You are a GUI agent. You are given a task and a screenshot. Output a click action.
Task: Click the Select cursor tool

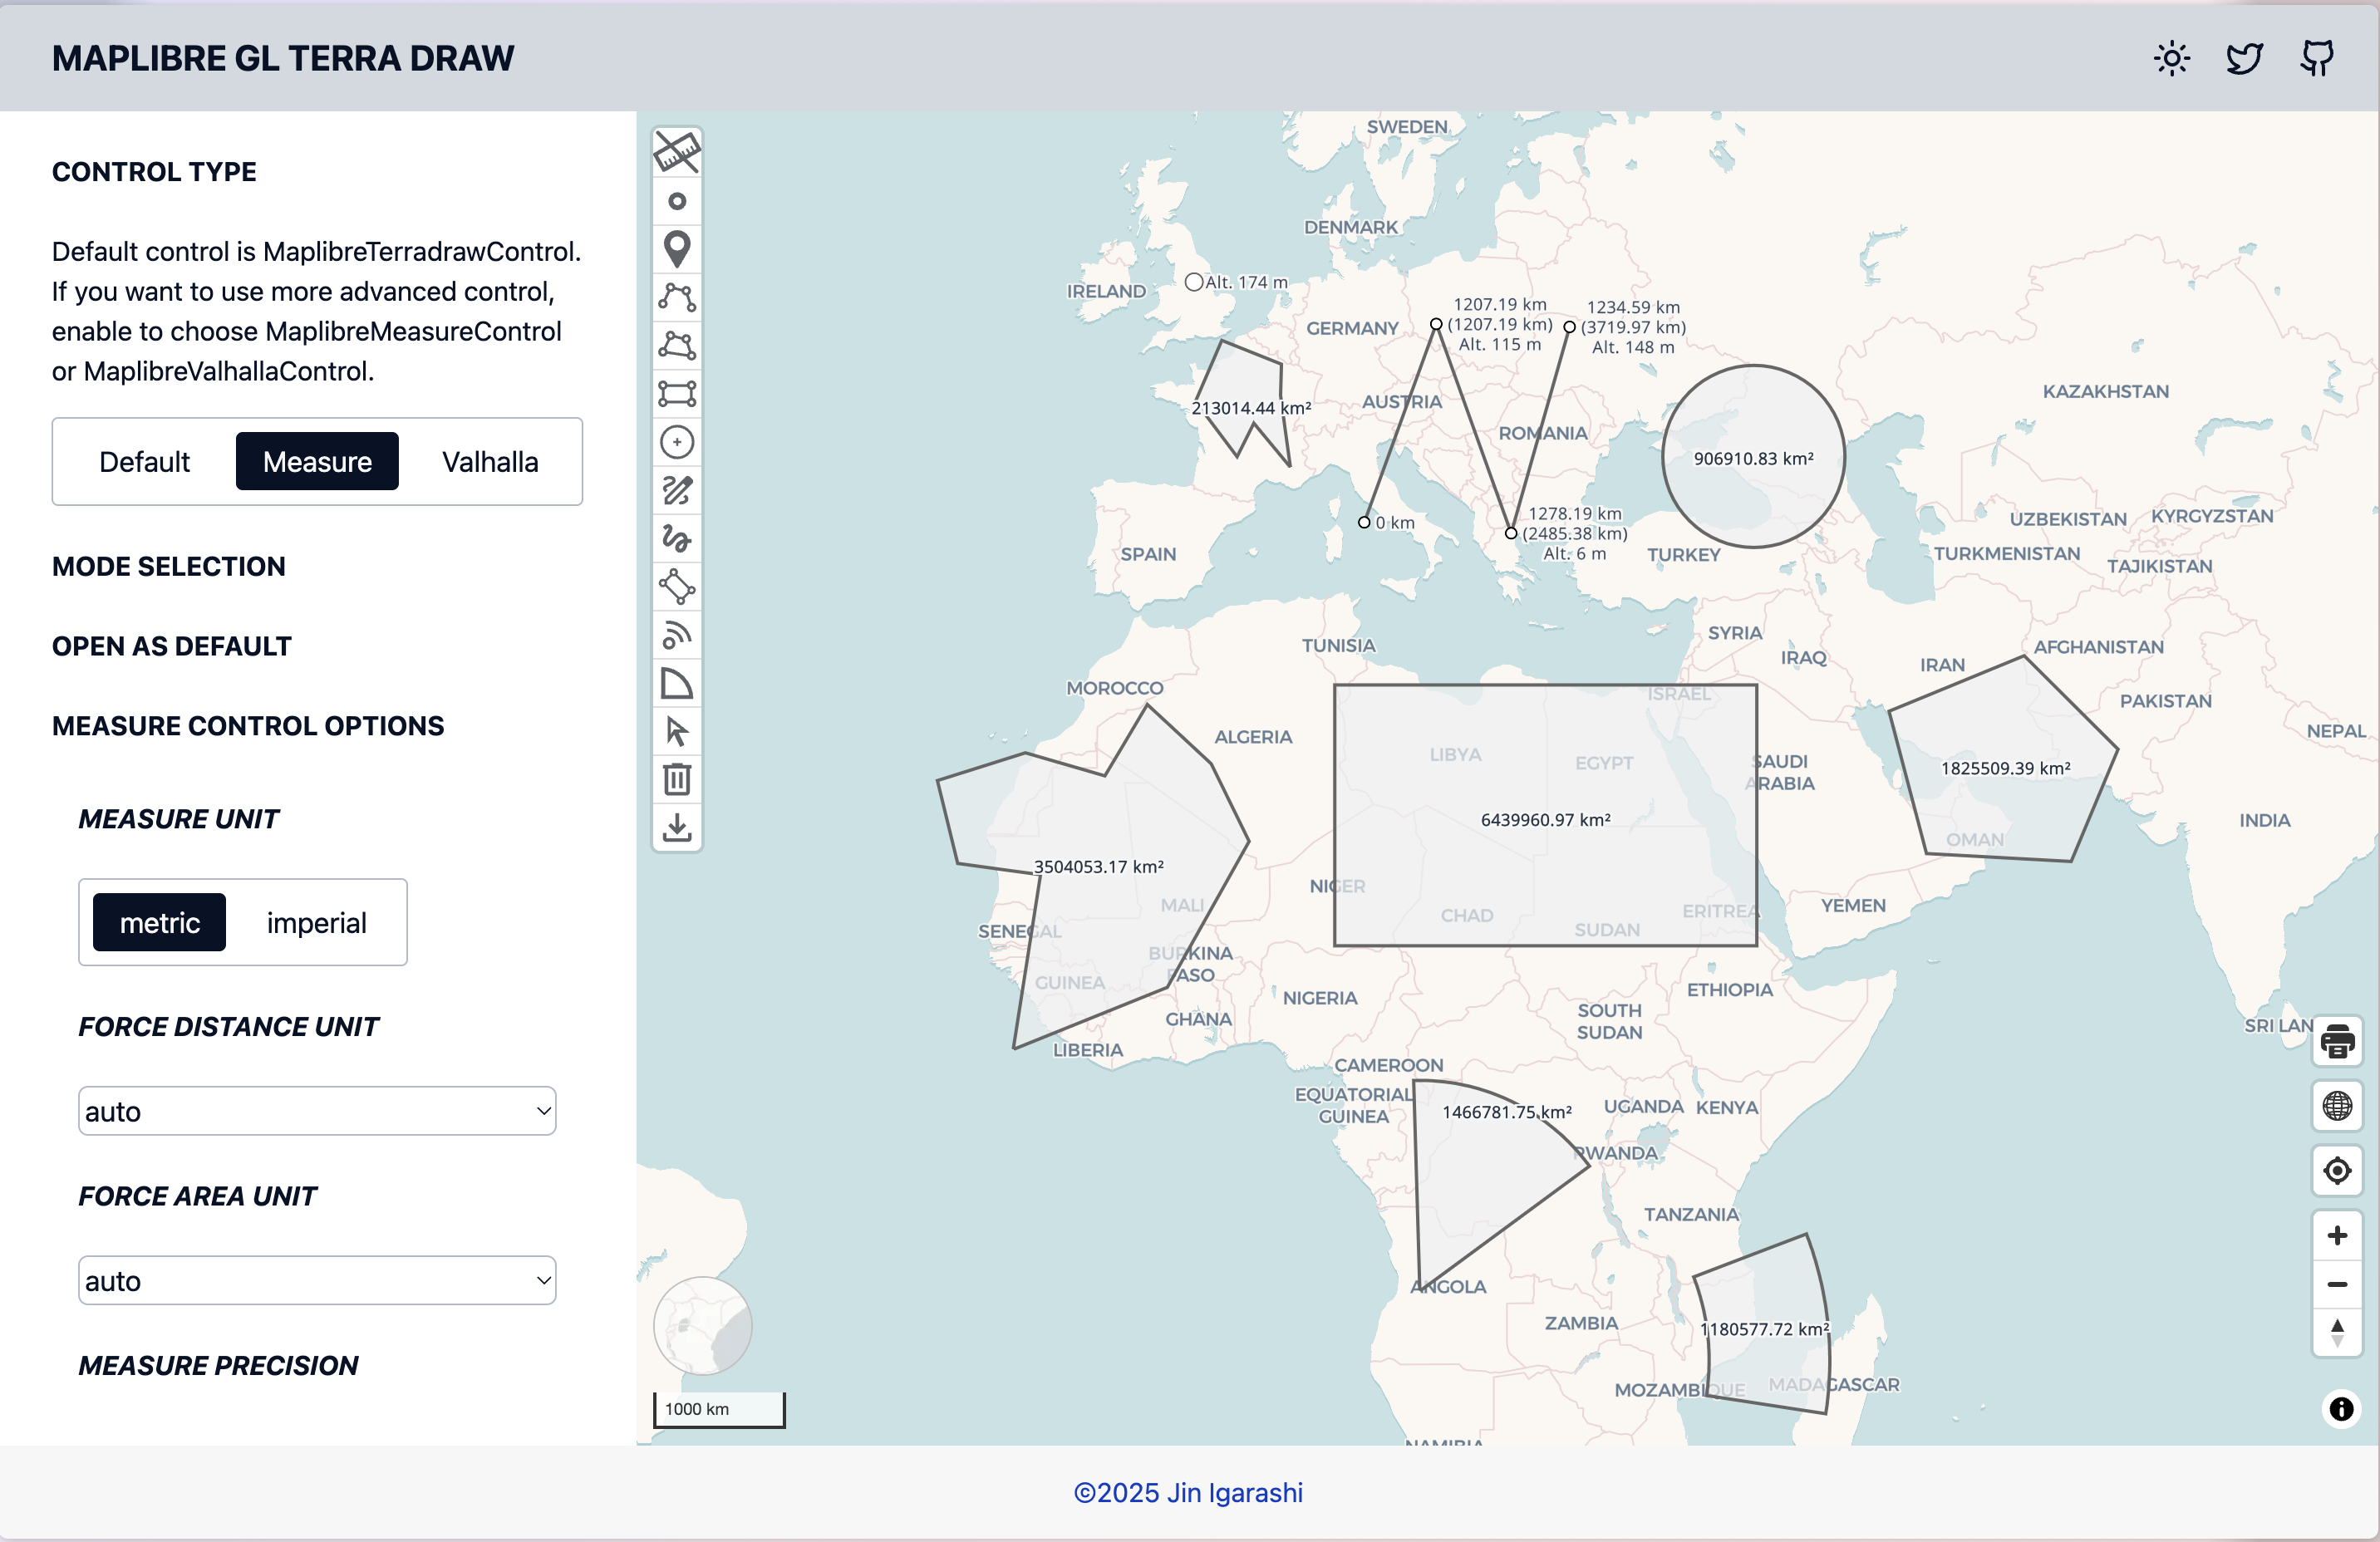(x=678, y=731)
